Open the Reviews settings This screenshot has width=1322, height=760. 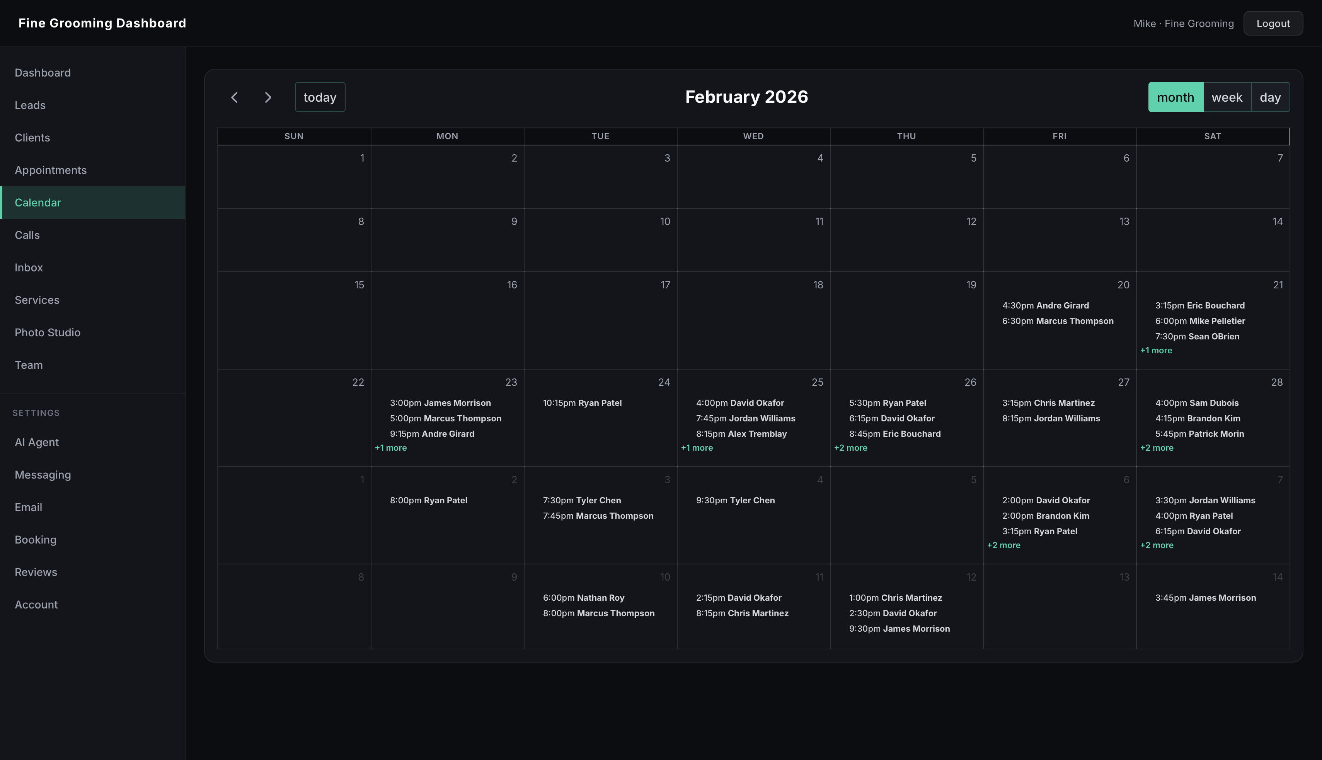coord(36,572)
